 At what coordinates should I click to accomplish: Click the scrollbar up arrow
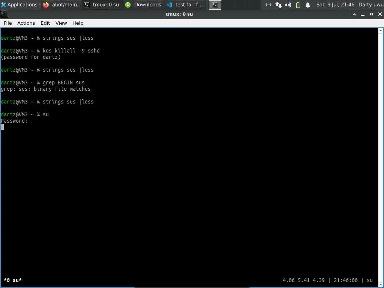381,31
